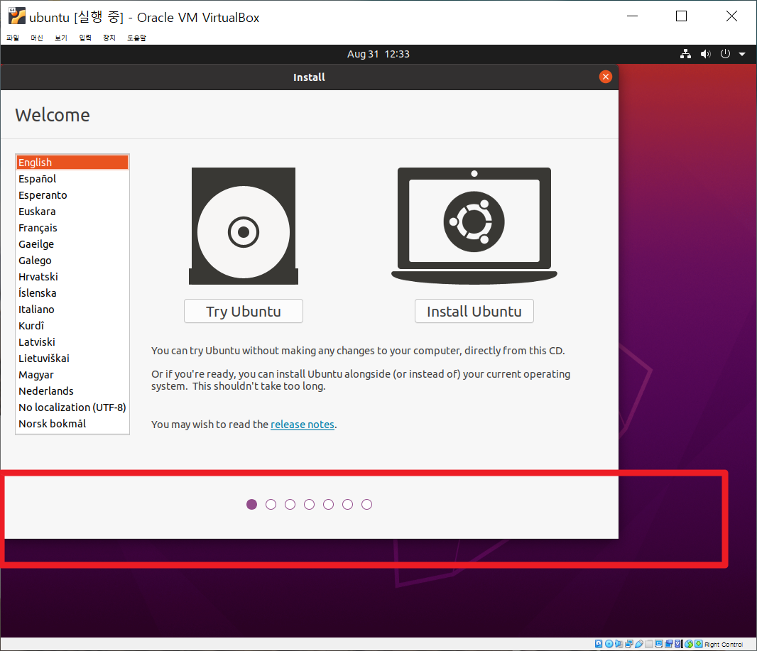757x651 pixels.
Task: Select Gaeilge in the language list
Action: click(72, 244)
